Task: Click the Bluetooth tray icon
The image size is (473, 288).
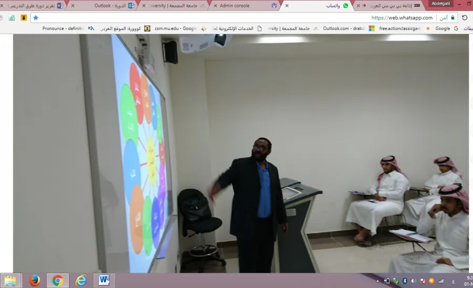Action: (x=405, y=281)
